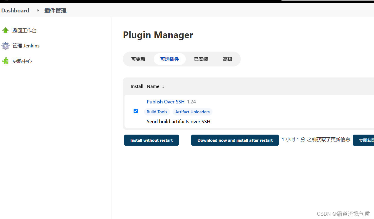Select the 可选插件 tab
The image size is (374, 219).
click(x=170, y=59)
